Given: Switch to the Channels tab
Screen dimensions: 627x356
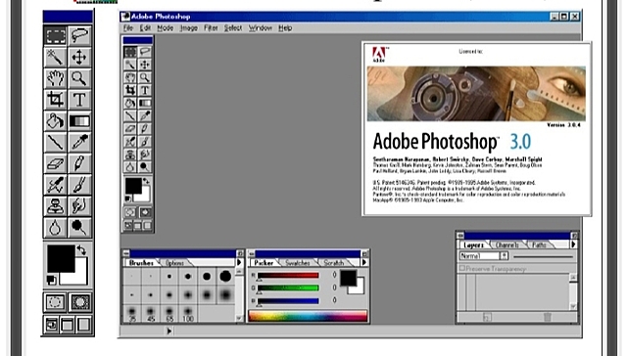Looking at the screenshot, I should point(507,245).
